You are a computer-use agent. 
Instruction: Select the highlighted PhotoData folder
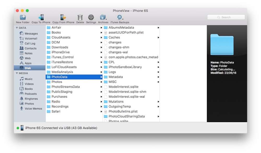point(74,77)
